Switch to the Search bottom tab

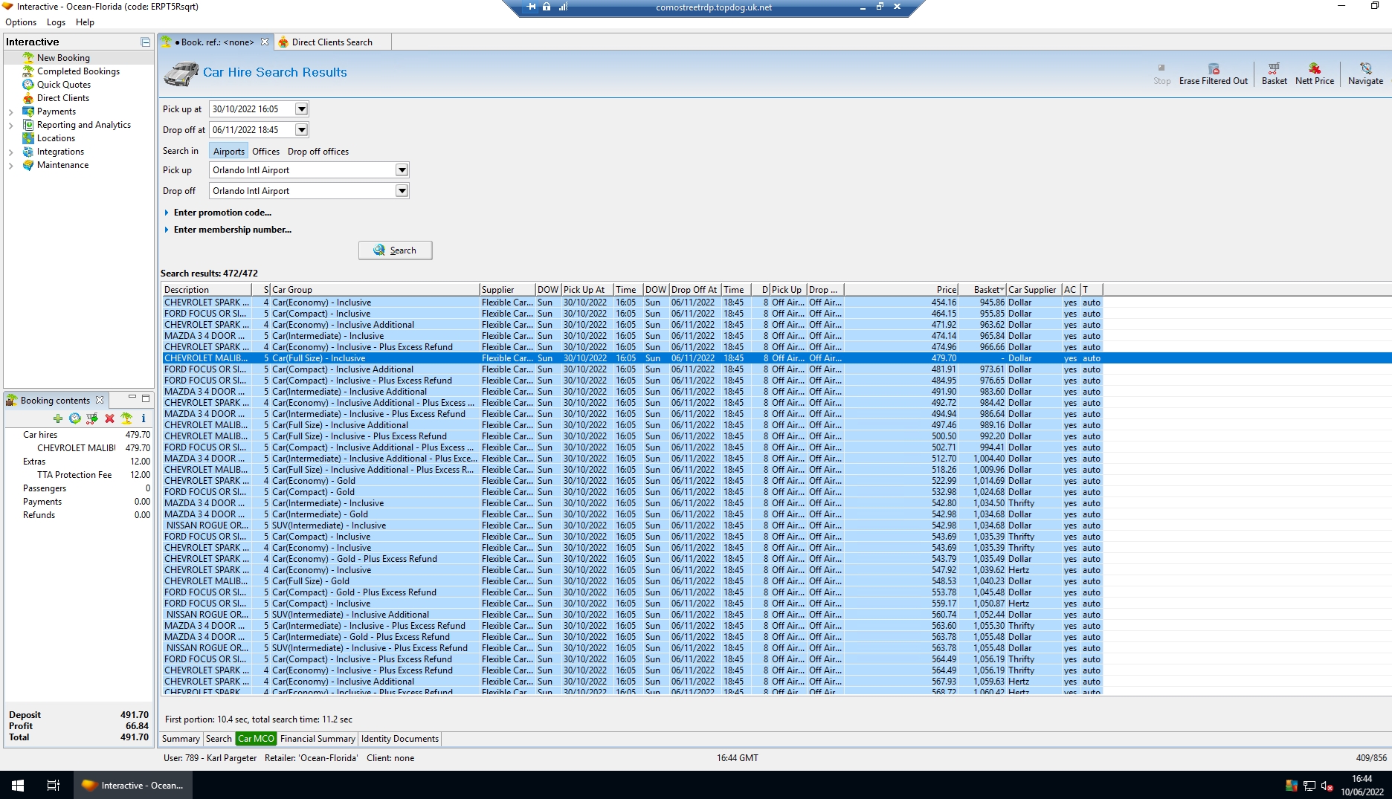(219, 739)
